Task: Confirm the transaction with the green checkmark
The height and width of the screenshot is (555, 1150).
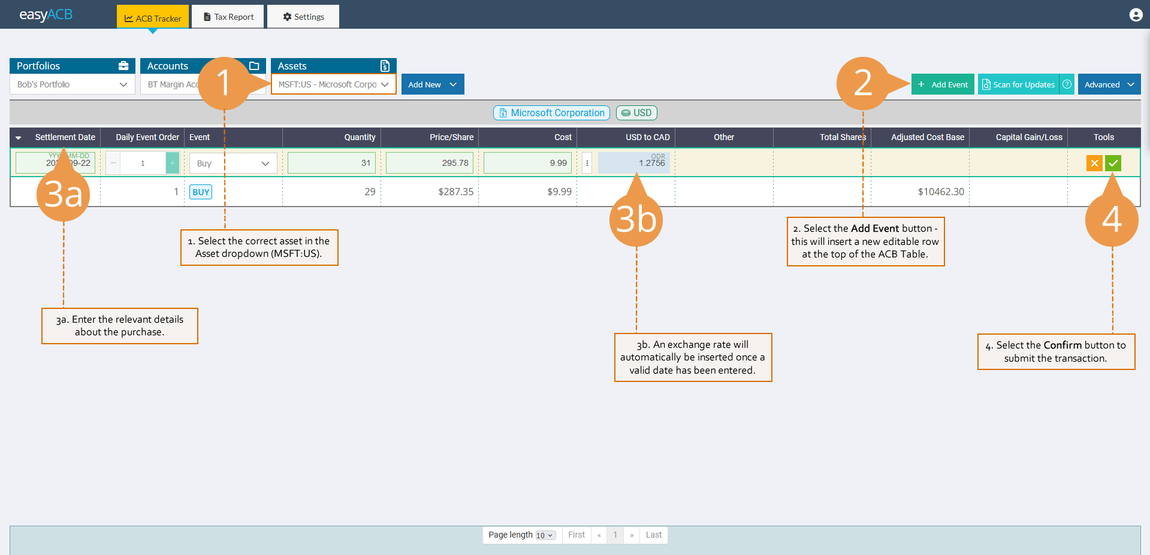Action: [1112, 162]
